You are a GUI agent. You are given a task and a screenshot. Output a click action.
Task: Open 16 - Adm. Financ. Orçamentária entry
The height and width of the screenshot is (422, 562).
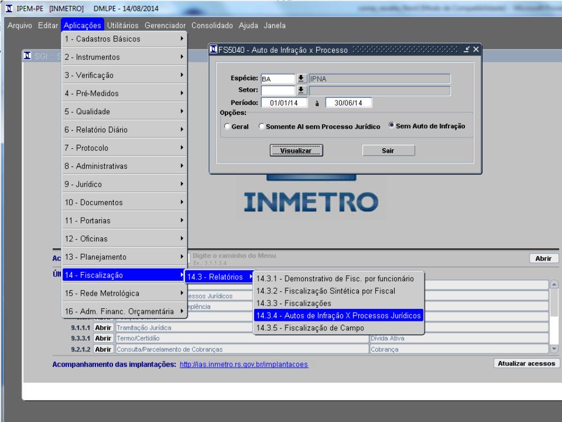point(125,312)
